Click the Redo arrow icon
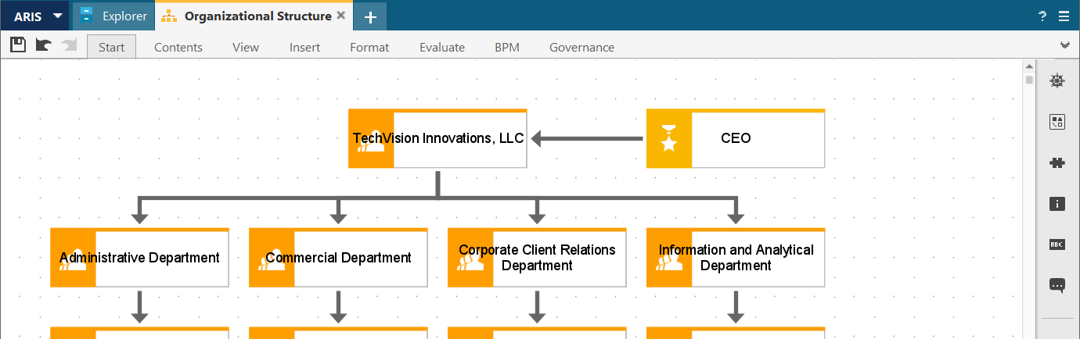The height and width of the screenshot is (339, 1080). 69,45
